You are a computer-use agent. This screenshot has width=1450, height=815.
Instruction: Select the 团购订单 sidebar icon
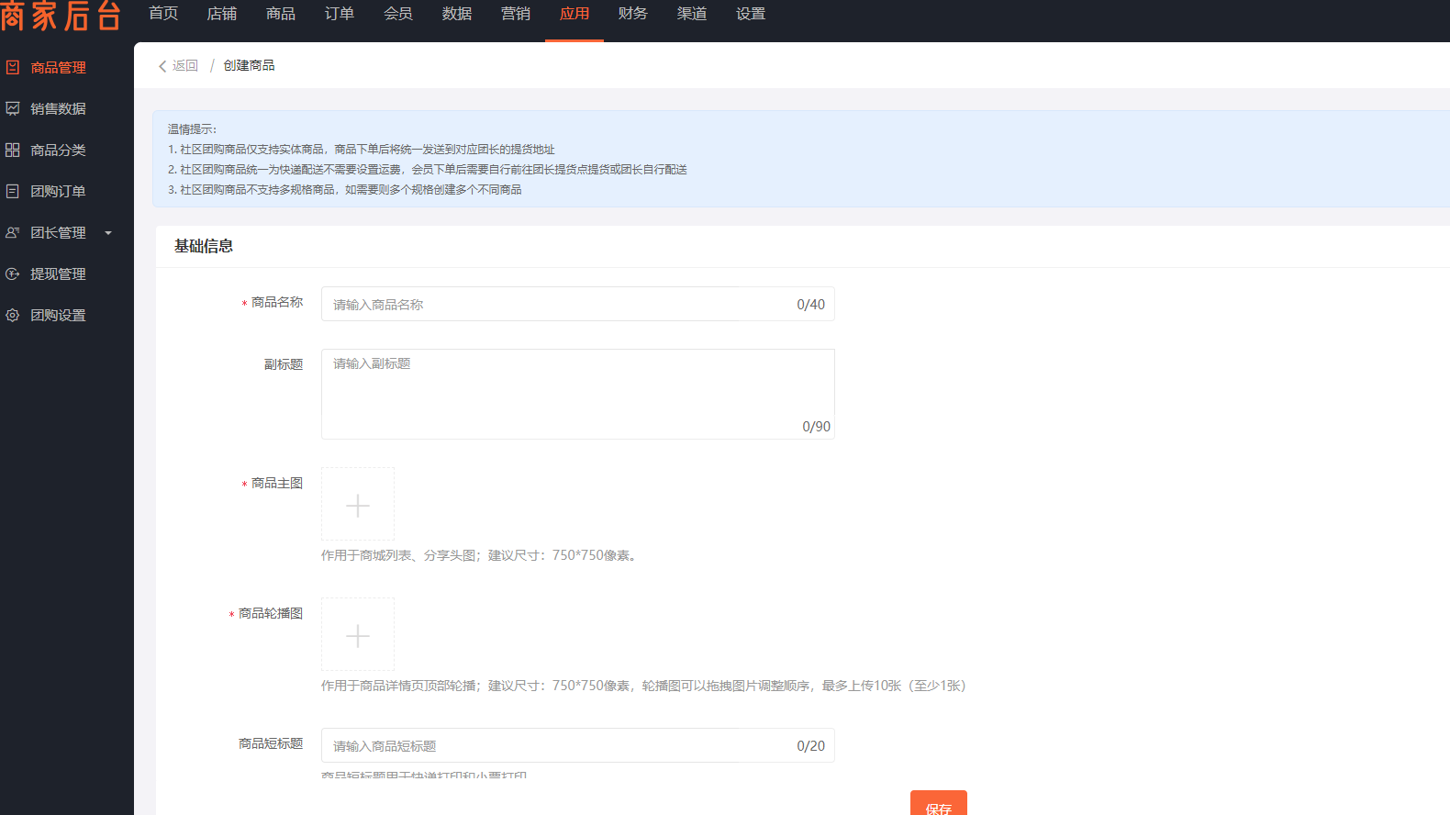(x=13, y=191)
